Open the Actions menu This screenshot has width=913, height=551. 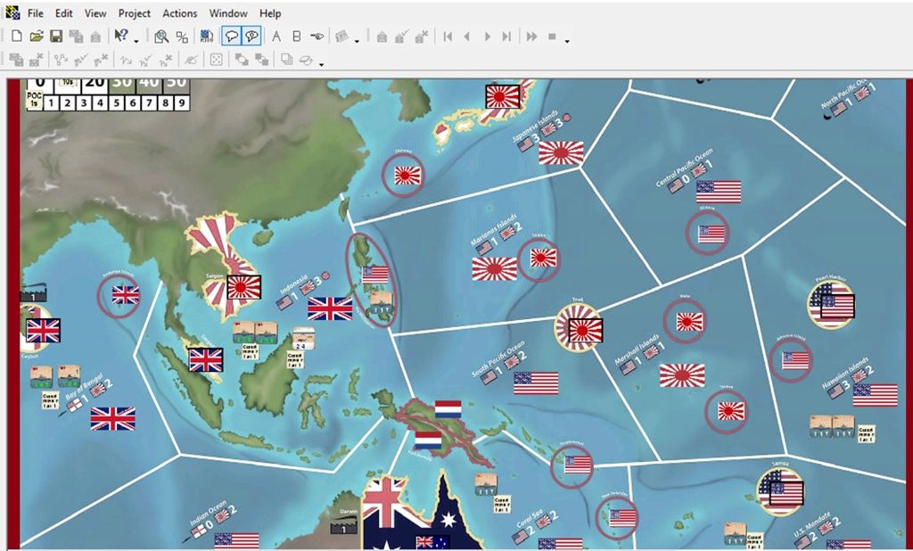pyautogui.click(x=180, y=12)
